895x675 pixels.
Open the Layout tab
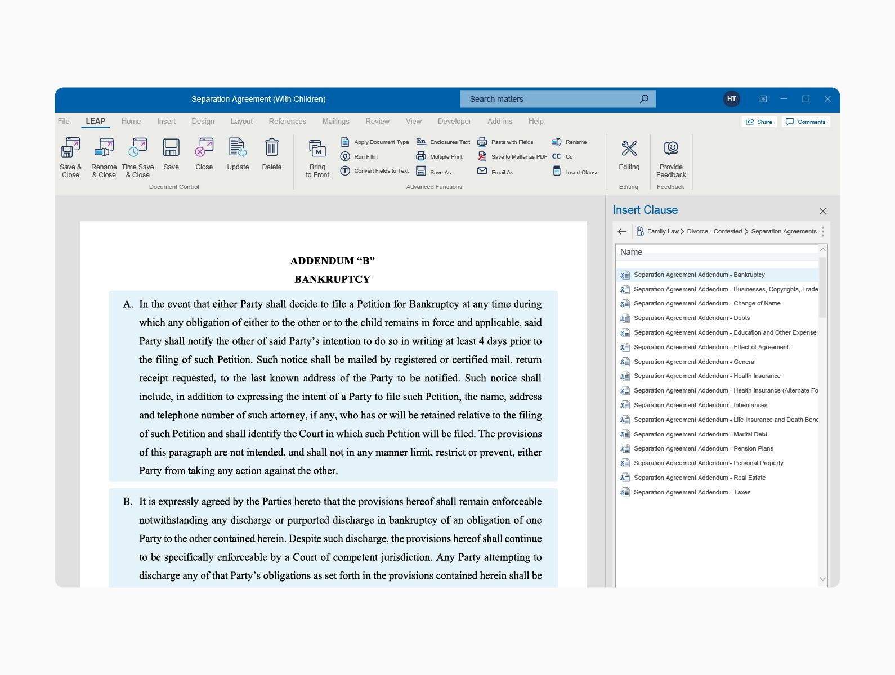[241, 121]
